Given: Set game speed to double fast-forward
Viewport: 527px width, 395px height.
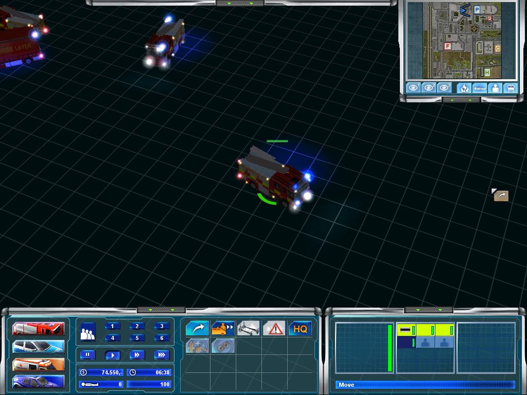Looking at the screenshot, I should (137, 355).
